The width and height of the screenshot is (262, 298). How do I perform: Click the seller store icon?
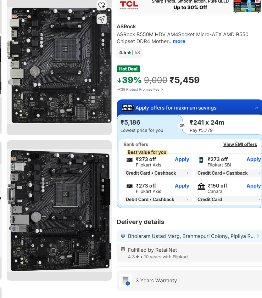pyautogui.click(x=123, y=250)
